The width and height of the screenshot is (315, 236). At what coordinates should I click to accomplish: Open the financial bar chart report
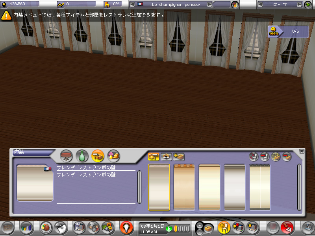[x=26, y=228]
